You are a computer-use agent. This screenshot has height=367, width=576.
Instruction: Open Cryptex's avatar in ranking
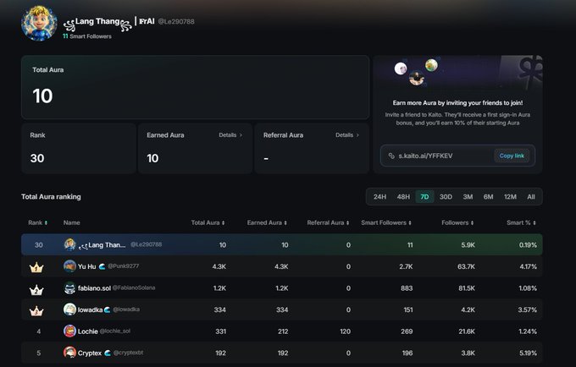click(69, 353)
